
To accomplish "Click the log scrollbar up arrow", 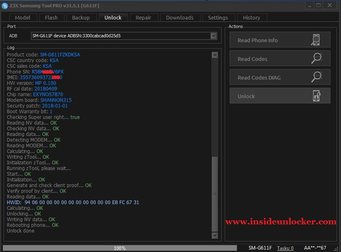I will [215, 55].
